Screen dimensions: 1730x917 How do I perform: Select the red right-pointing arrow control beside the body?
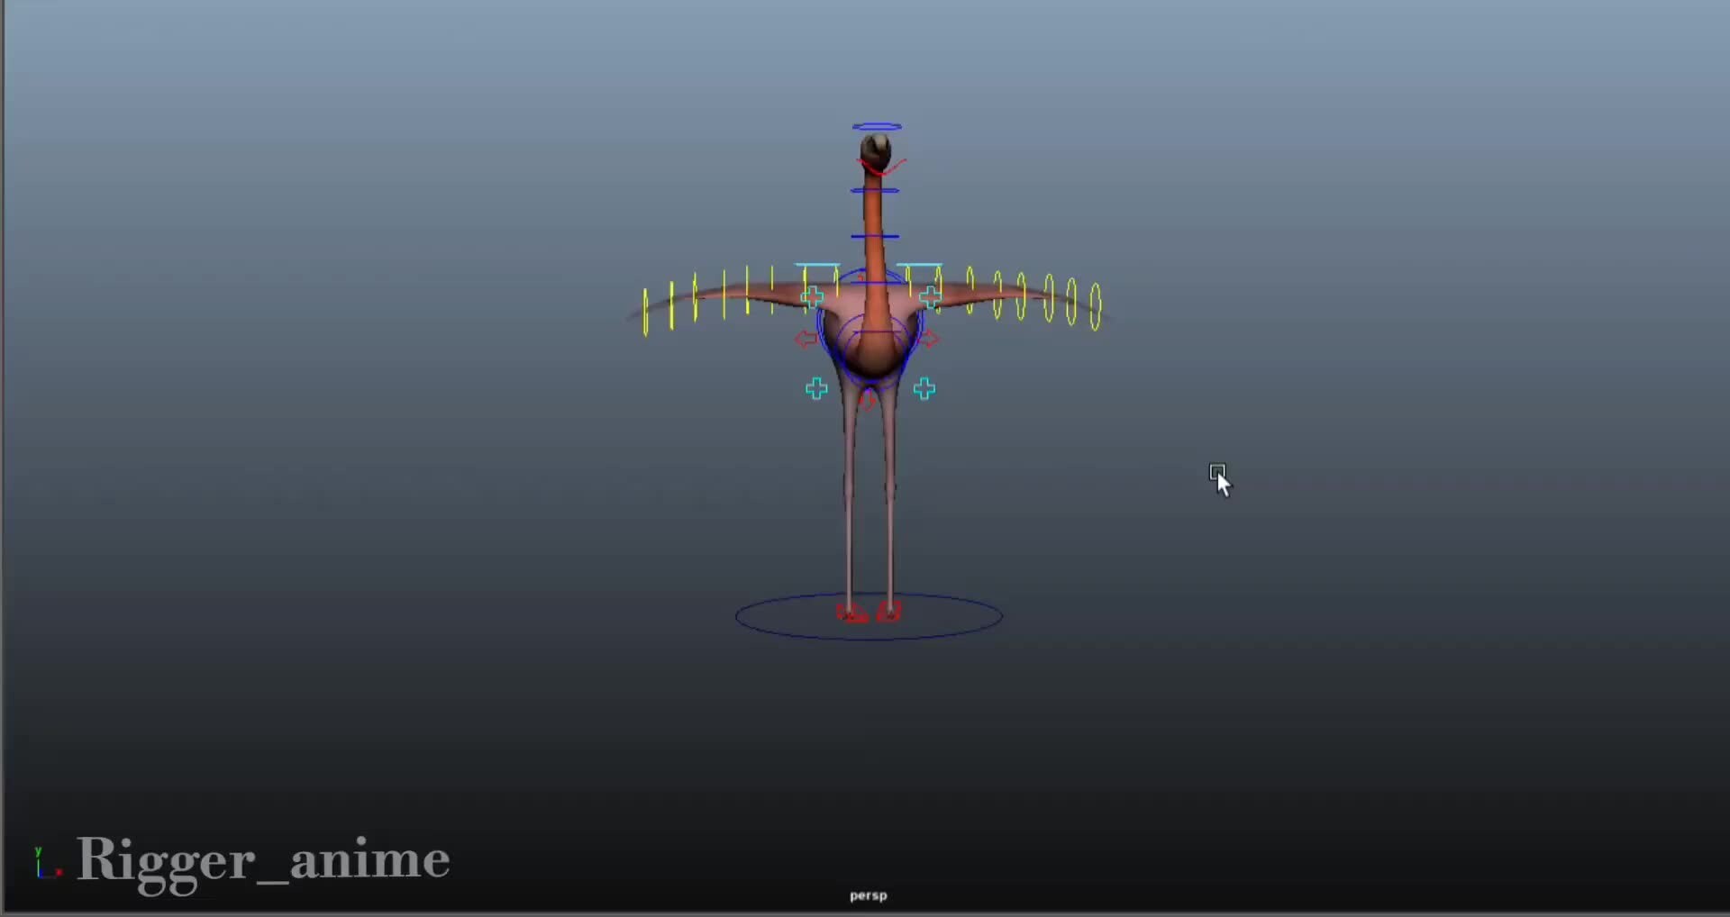pos(928,340)
